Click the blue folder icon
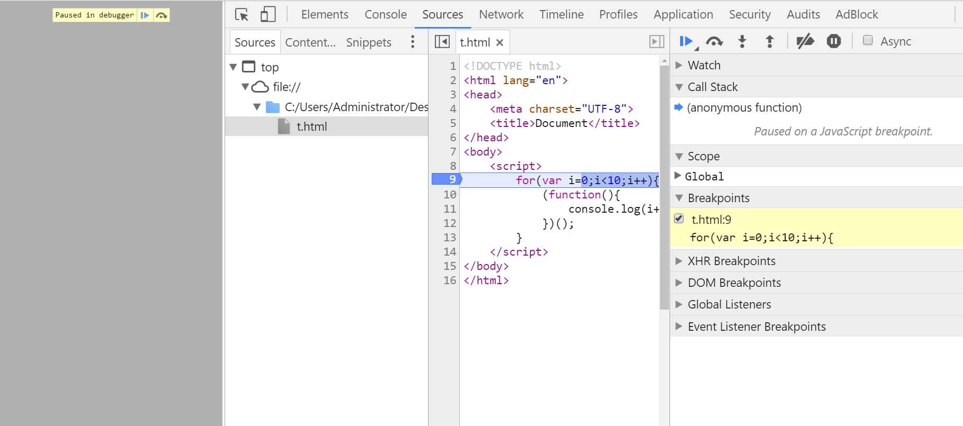Screen dimensions: 963x426 pyautogui.click(x=273, y=107)
